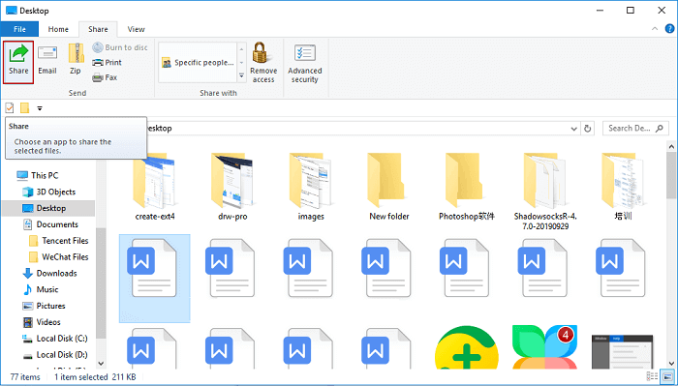
Task: Click New folder icon in quick access toolbar
Action: pos(24,108)
